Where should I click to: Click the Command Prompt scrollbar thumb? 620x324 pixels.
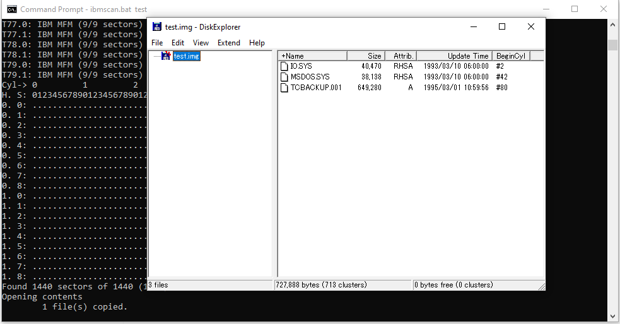point(612,45)
